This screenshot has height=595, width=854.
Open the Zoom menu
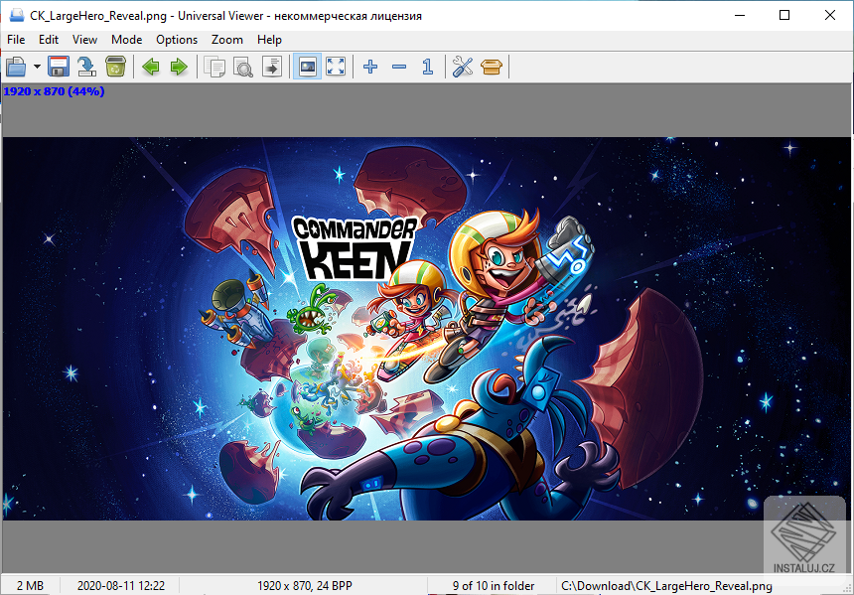tap(226, 40)
